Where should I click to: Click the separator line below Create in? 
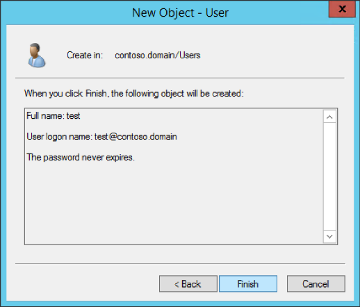coord(180,78)
